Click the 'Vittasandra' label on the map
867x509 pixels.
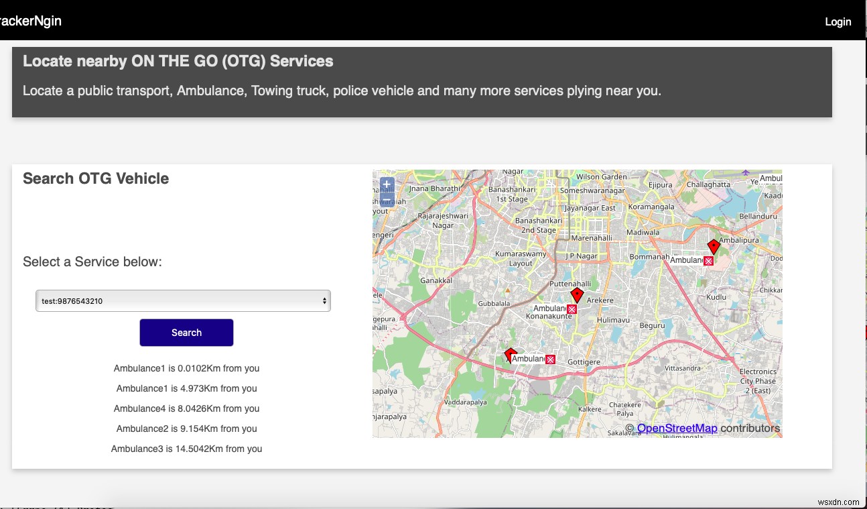pyautogui.click(x=682, y=368)
